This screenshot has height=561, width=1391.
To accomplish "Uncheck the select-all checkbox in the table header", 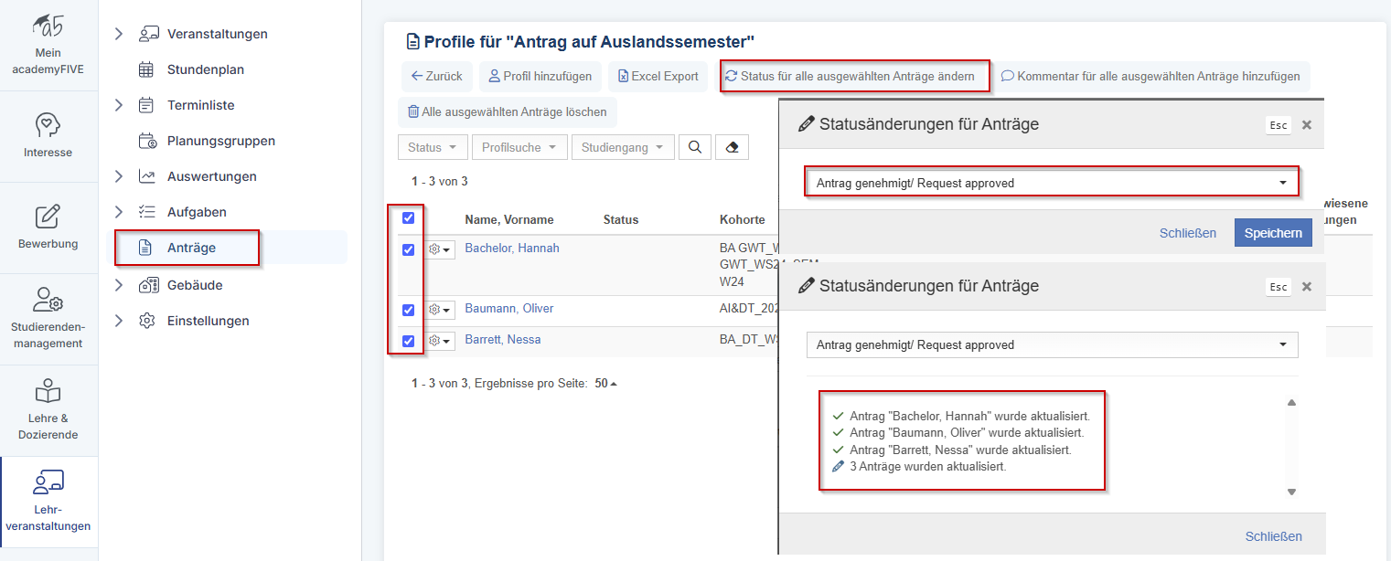I will pyautogui.click(x=408, y=218).
